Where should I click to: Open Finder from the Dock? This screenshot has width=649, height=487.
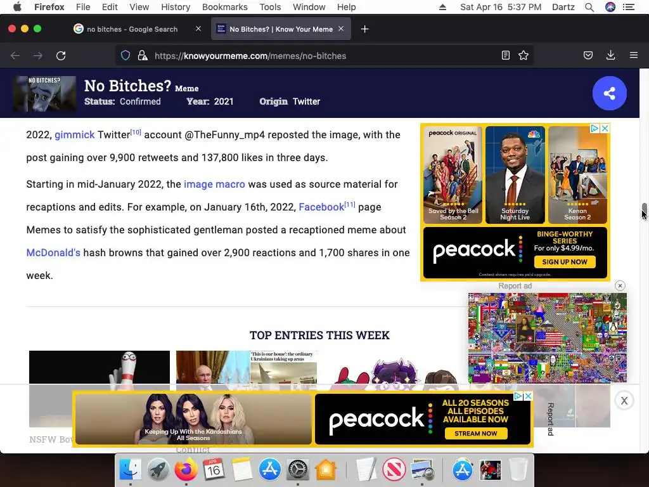130,470
